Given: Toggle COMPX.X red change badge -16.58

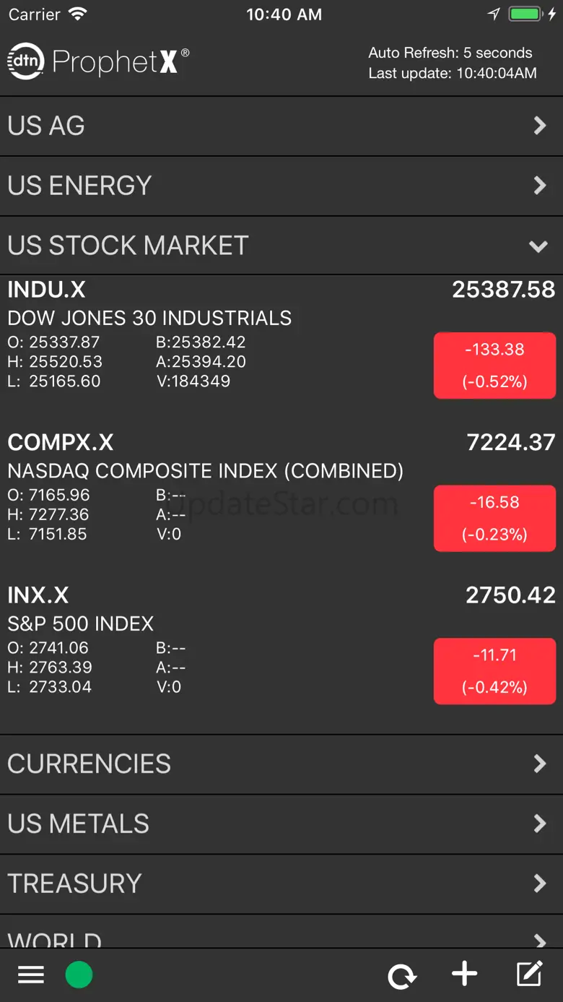Looking at the screenshot, I should [494, 518].
